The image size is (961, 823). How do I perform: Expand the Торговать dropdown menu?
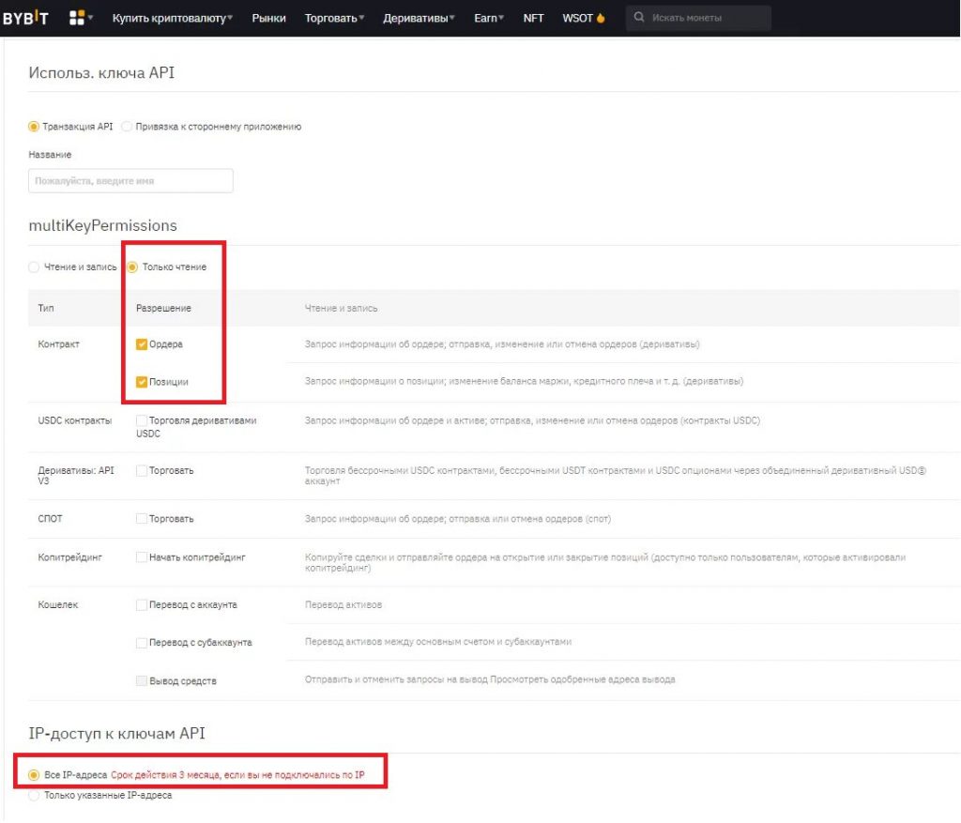(335, 18)
